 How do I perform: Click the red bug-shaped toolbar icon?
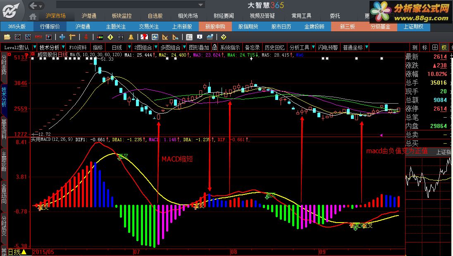click(x=86, y=37)
